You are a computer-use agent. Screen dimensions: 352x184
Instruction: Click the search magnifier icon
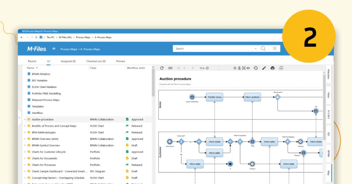(x=263, y=49)
